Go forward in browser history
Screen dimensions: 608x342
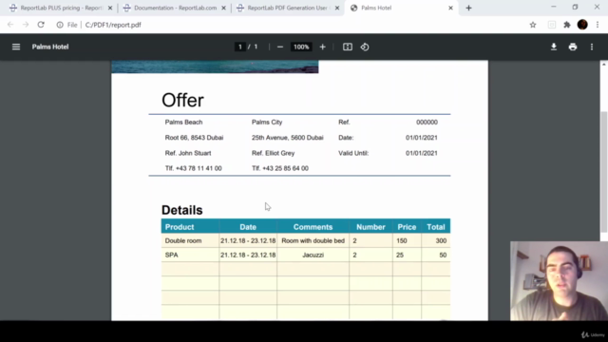[26, 25]
